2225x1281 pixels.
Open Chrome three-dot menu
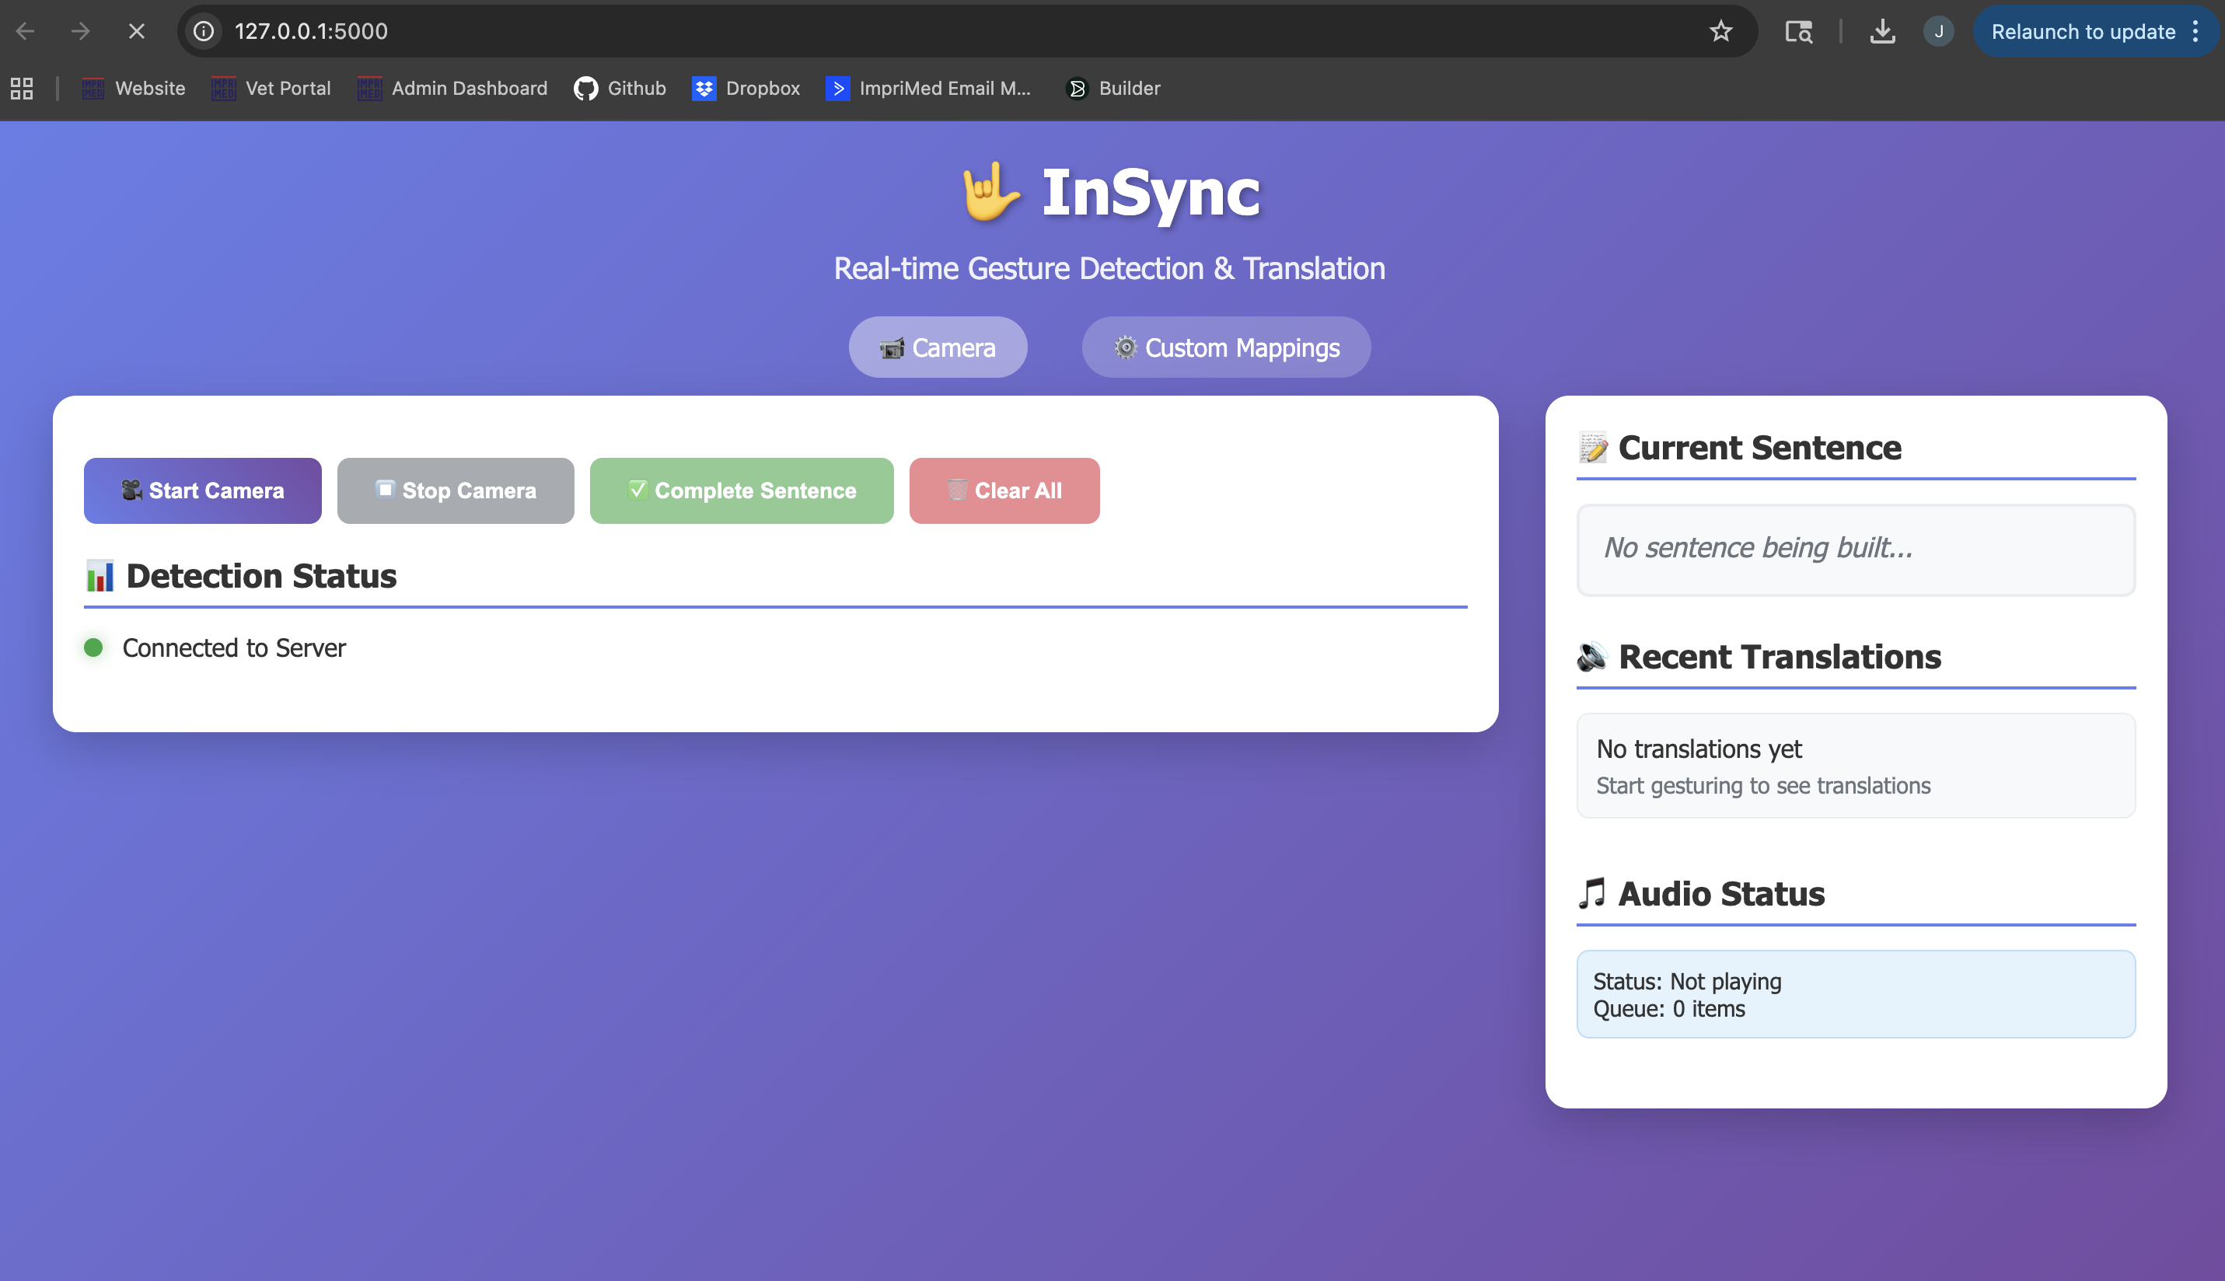click(x=2196, y=32)
